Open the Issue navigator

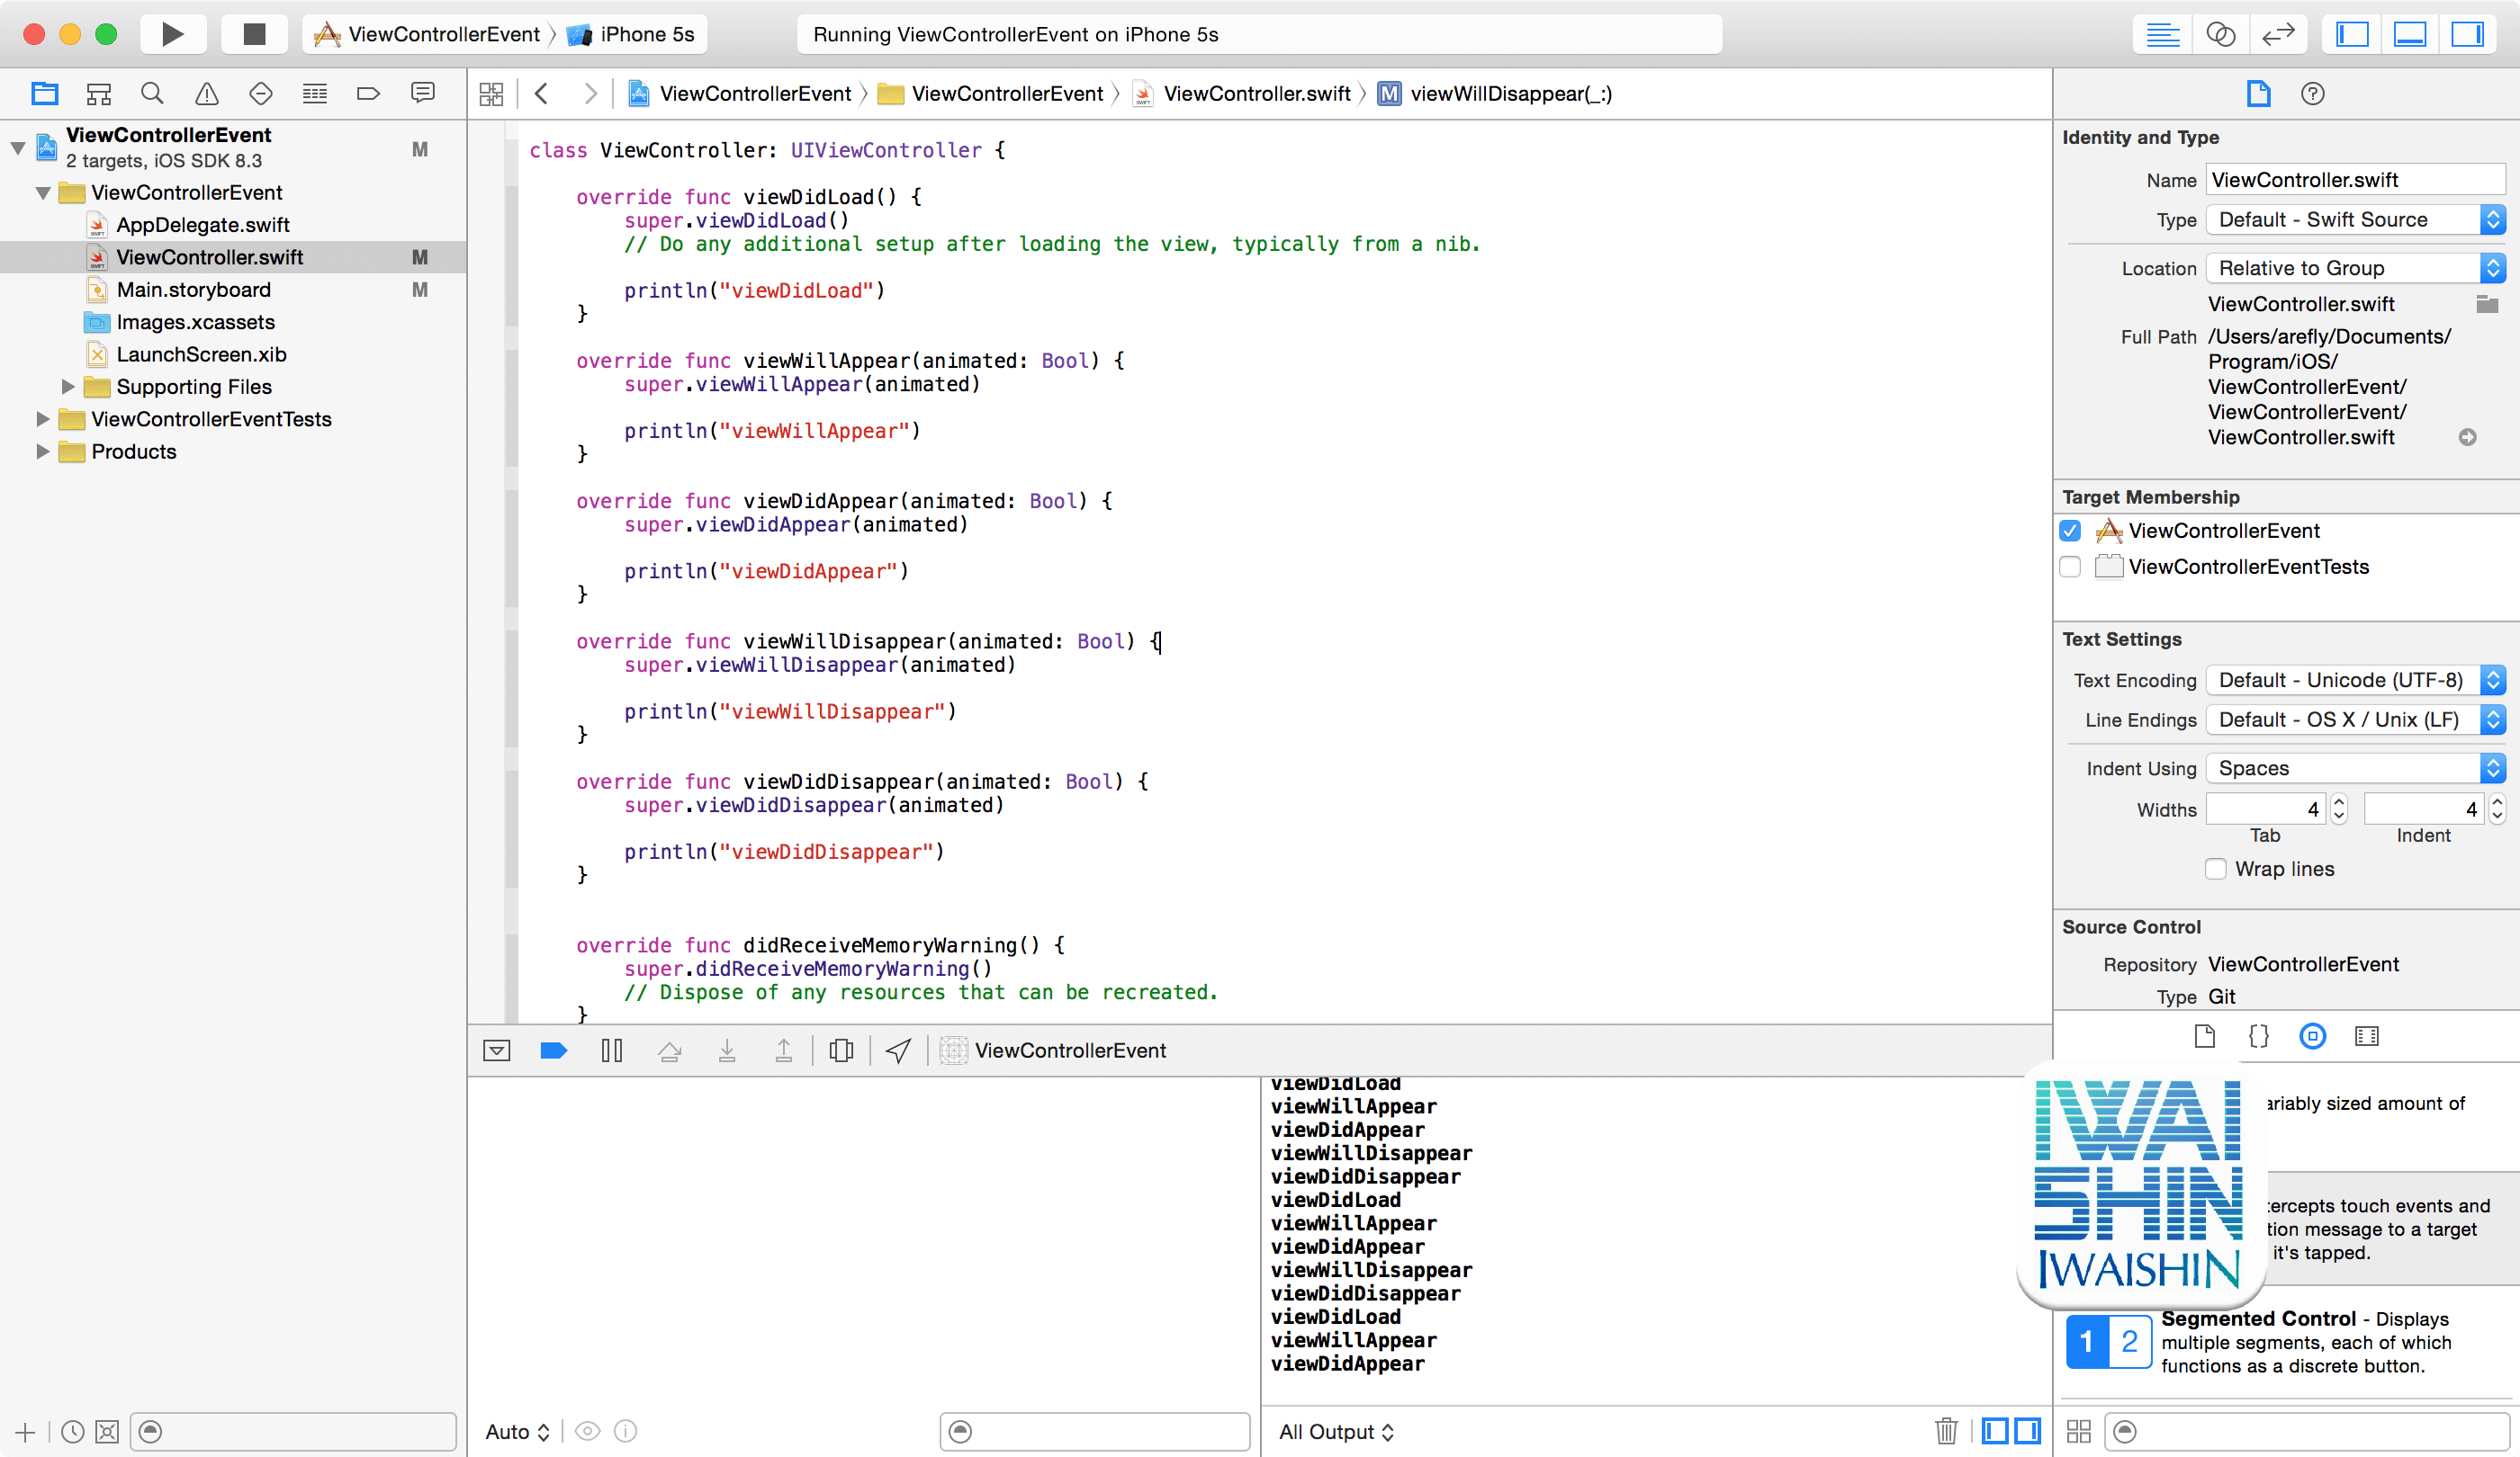206,94
